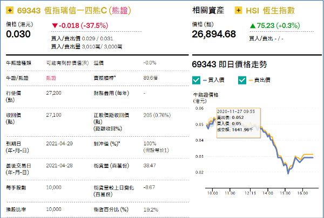324x218 pixels.
Task: Open the 69343 恆指瑞信一四熊C title link
Action: pos(74,11)
